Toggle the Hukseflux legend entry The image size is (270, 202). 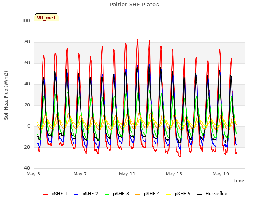212,194
